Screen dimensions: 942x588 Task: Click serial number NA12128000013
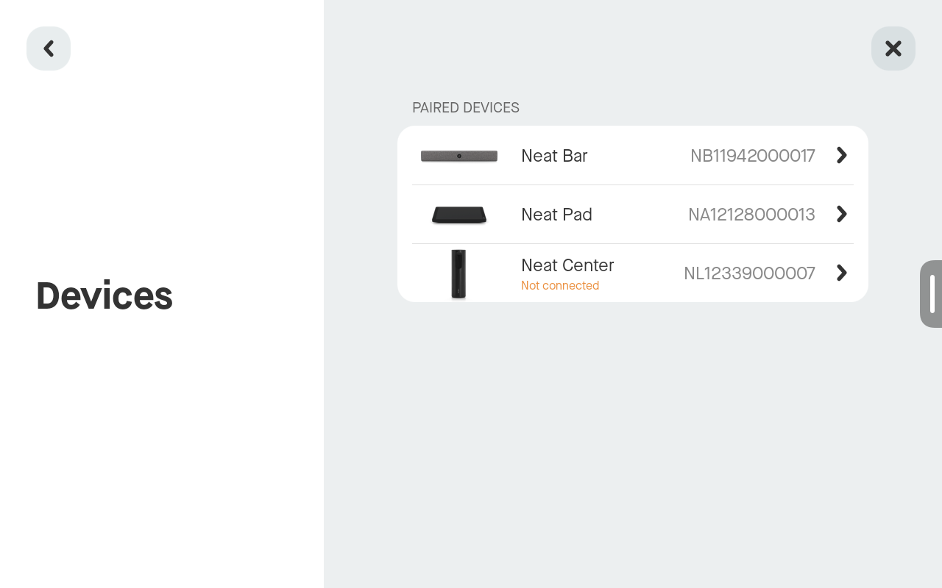point(751,214)
